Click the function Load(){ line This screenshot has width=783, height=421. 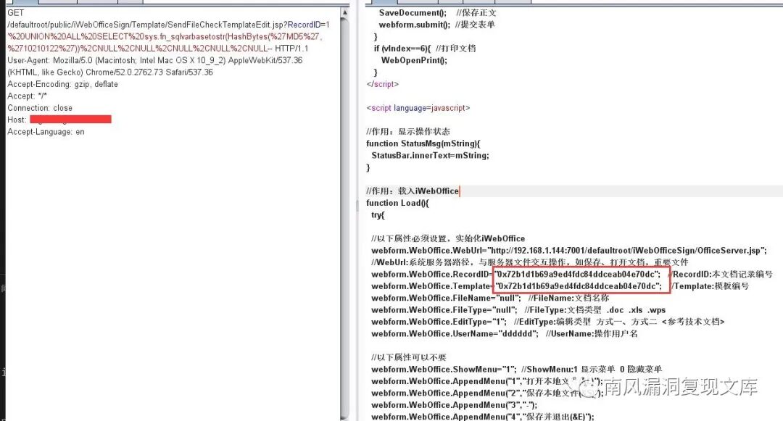397,203
